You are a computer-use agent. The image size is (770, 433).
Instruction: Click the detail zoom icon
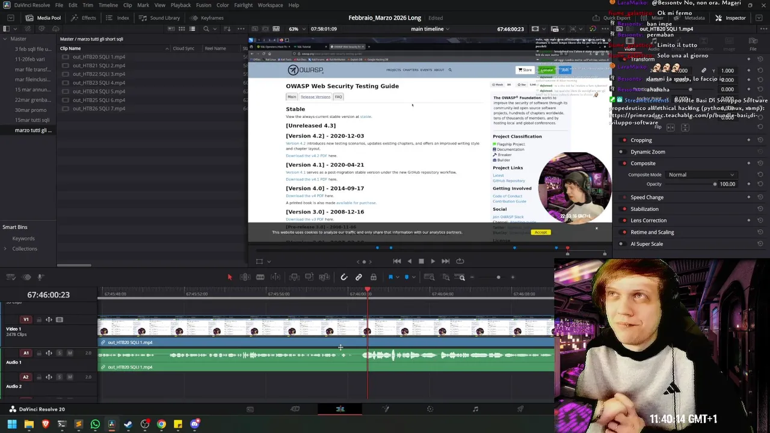click(x=446, y=277)
